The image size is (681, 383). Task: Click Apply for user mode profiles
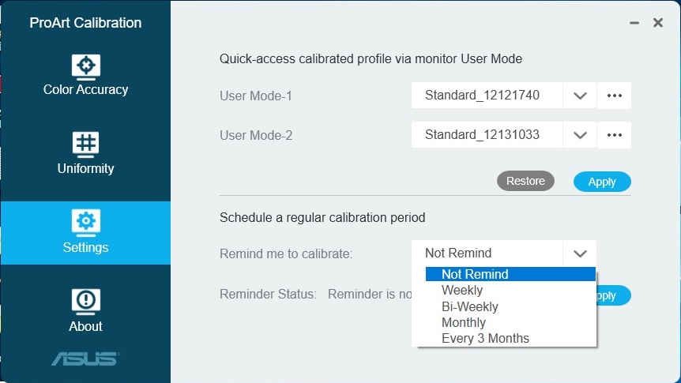tap(602, 182)
